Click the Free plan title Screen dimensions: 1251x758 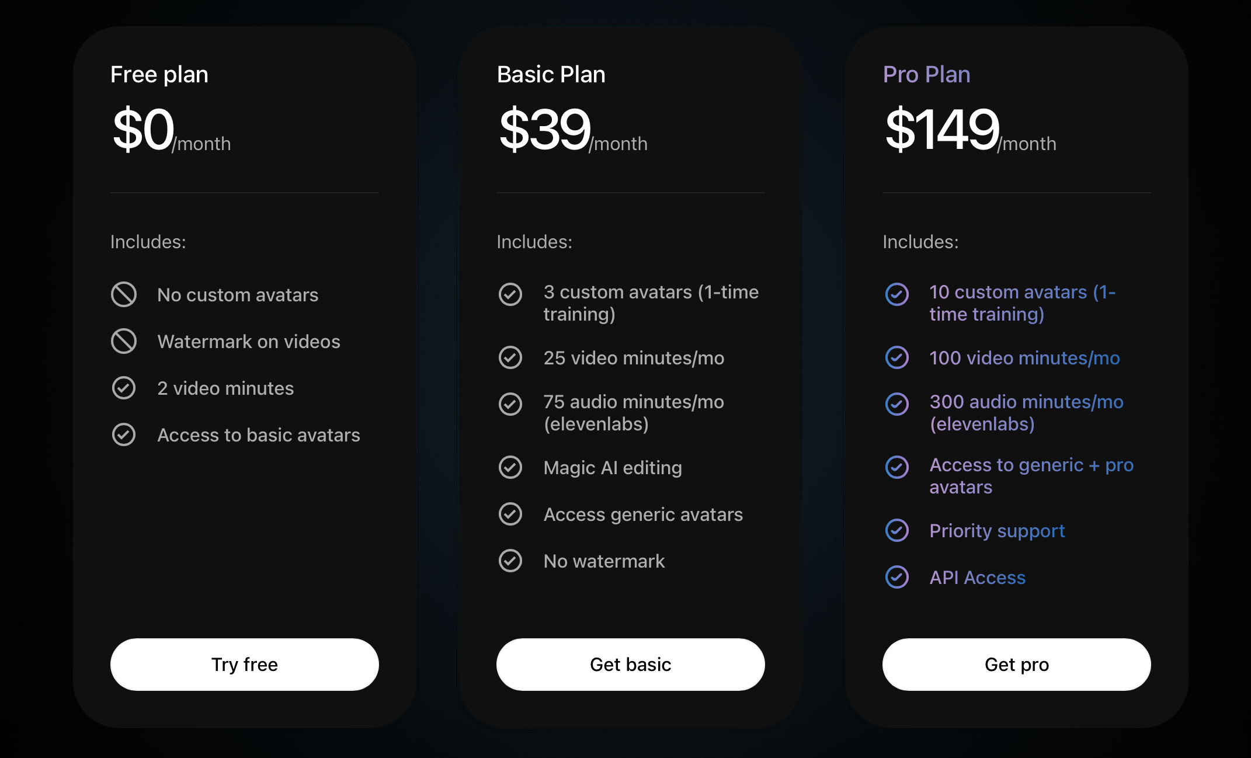click(x=159, y=75)
